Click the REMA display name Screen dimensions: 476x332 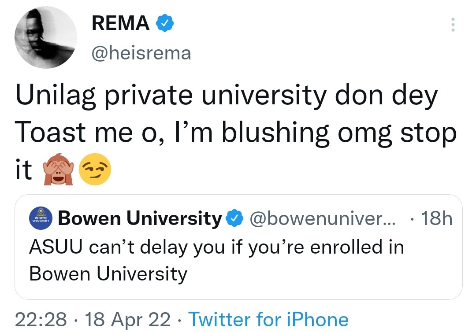(x=120, y=23)
